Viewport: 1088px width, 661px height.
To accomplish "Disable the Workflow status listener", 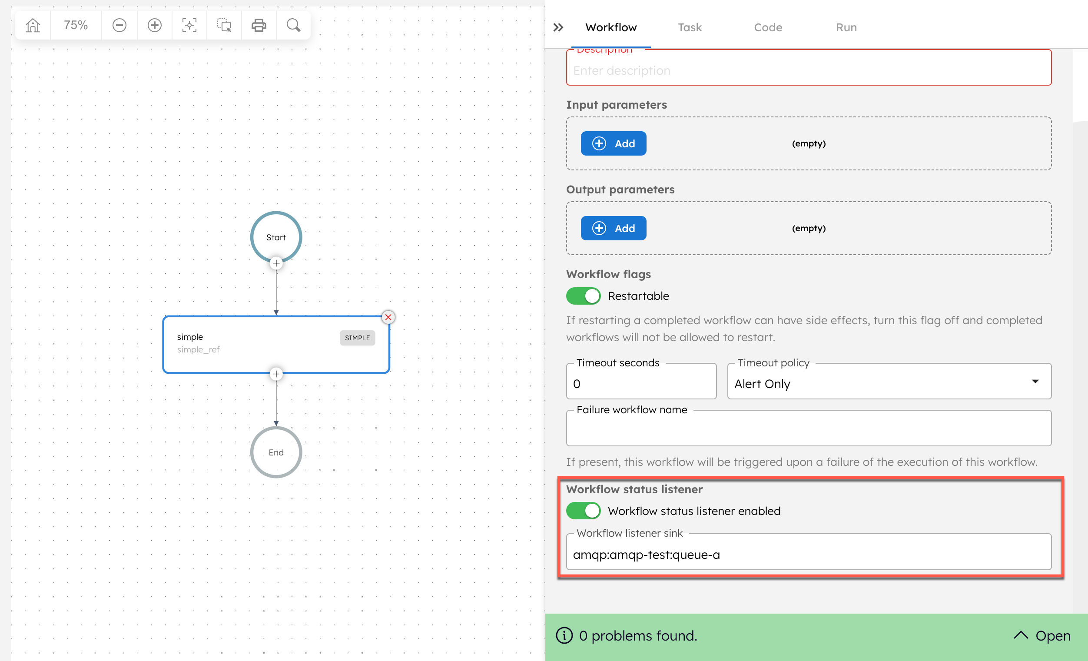I will point(583,511).
